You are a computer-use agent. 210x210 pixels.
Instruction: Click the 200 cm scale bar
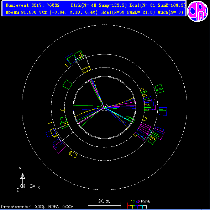point(104,205)
